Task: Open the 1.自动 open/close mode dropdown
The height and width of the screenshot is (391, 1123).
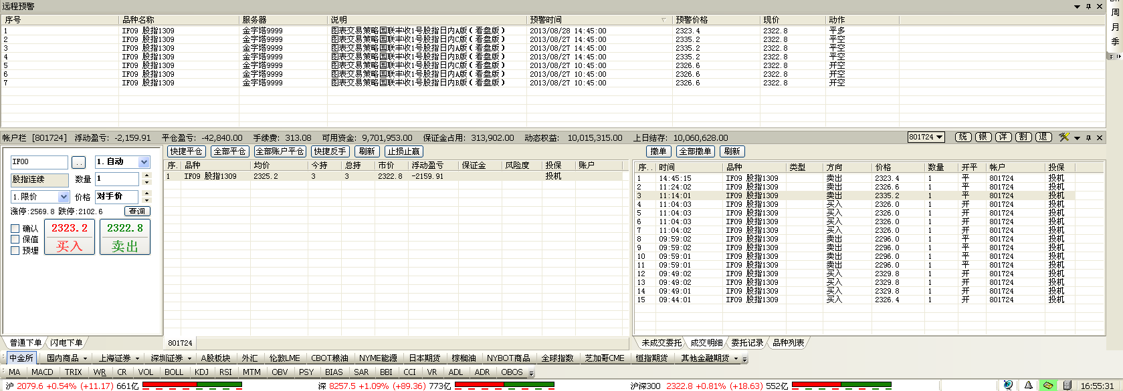Action: (144, 162)
